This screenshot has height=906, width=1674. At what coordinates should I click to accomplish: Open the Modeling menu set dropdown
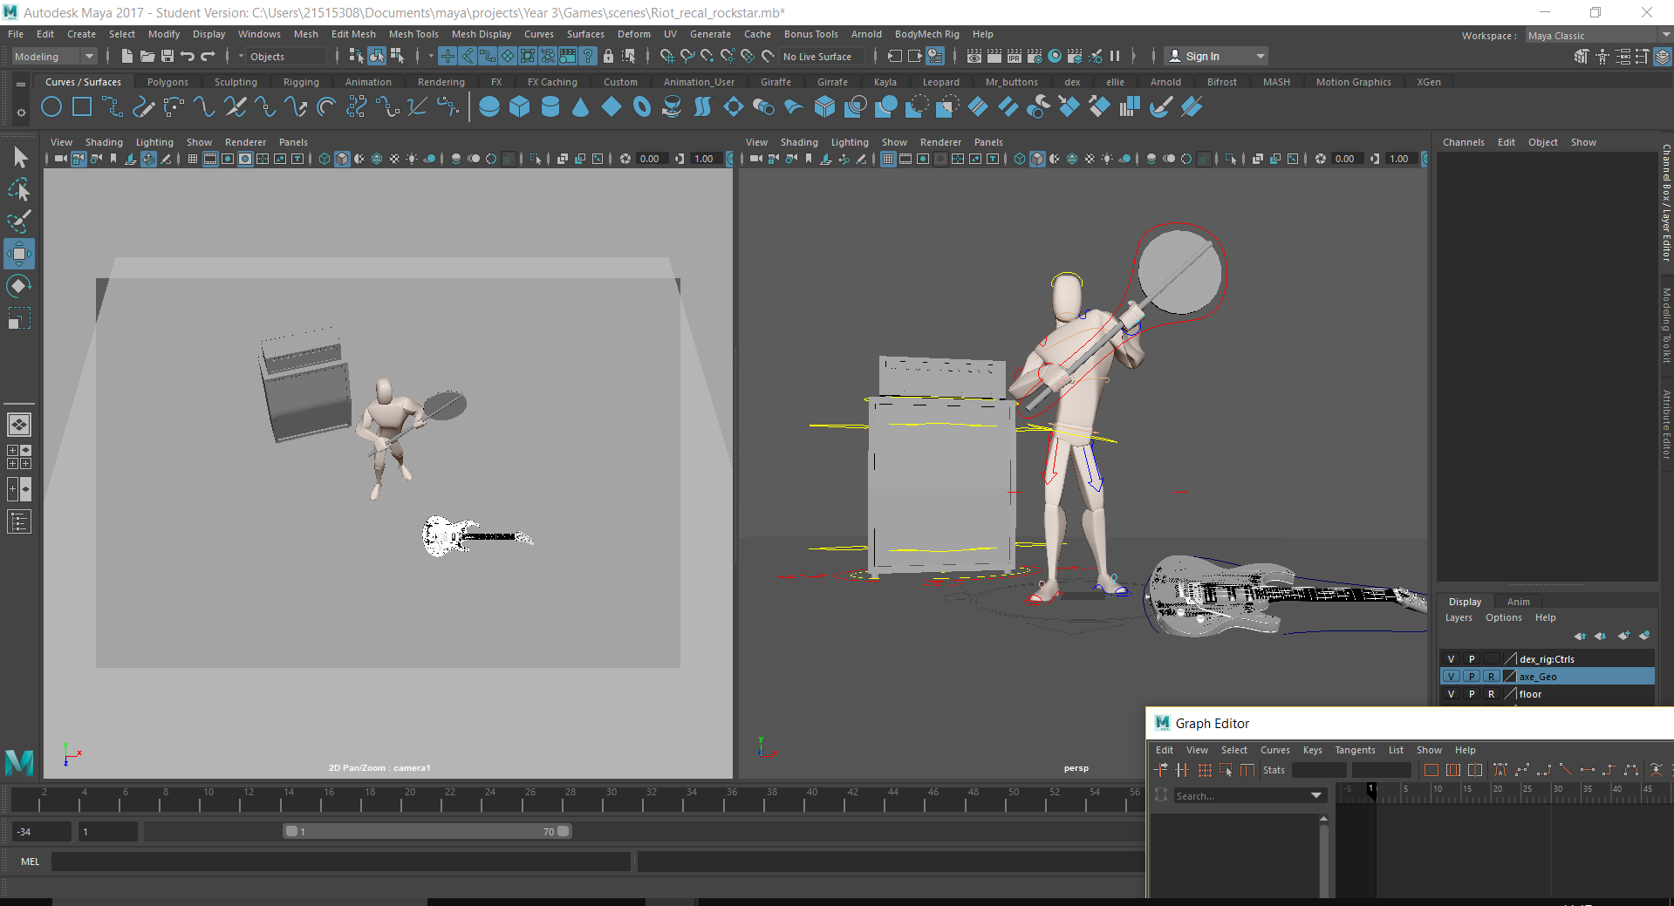pos(54,57)
